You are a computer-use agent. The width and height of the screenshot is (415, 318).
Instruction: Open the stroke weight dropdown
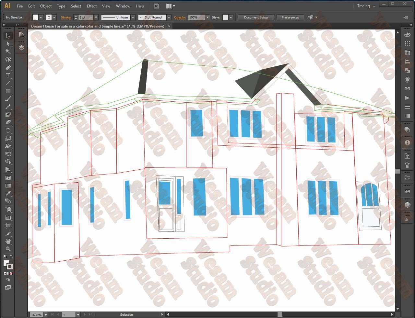[x=96, y=17]
